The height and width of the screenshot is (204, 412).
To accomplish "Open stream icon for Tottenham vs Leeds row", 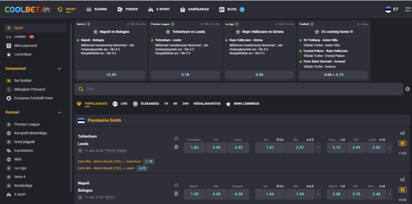I will [x=176, y=147].
